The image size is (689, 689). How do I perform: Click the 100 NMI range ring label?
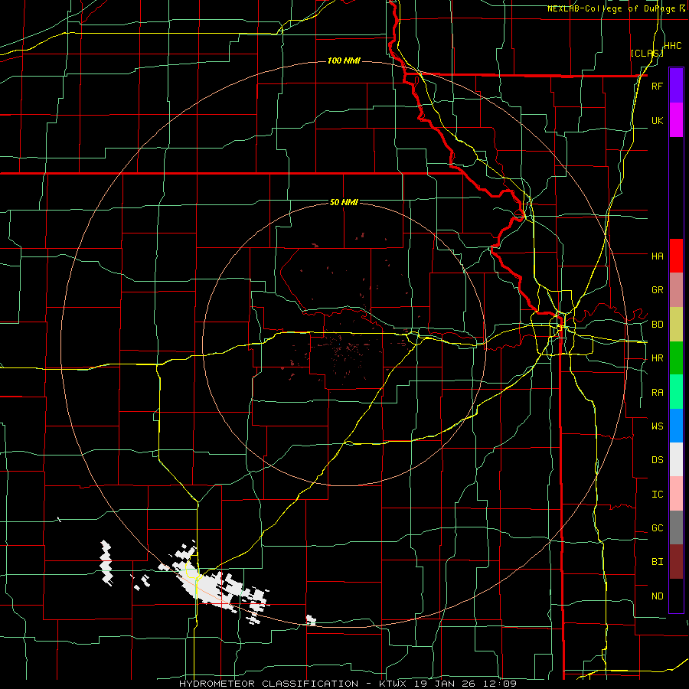point(344,60)
